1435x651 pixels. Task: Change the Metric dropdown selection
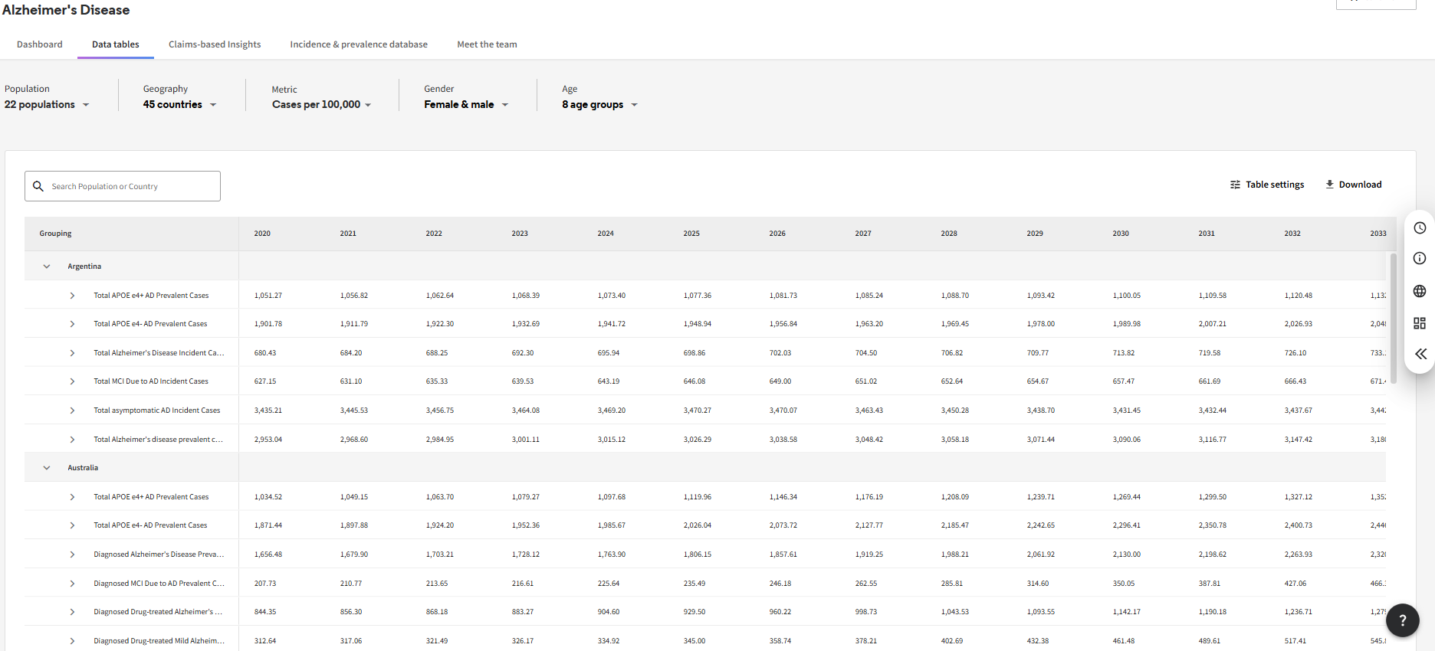pos(321,105)
